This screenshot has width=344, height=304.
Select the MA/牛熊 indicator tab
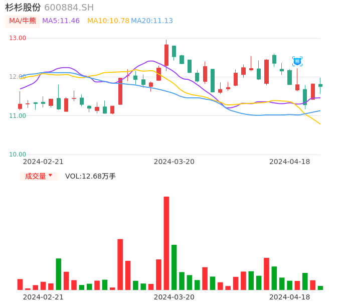(21, 21)
